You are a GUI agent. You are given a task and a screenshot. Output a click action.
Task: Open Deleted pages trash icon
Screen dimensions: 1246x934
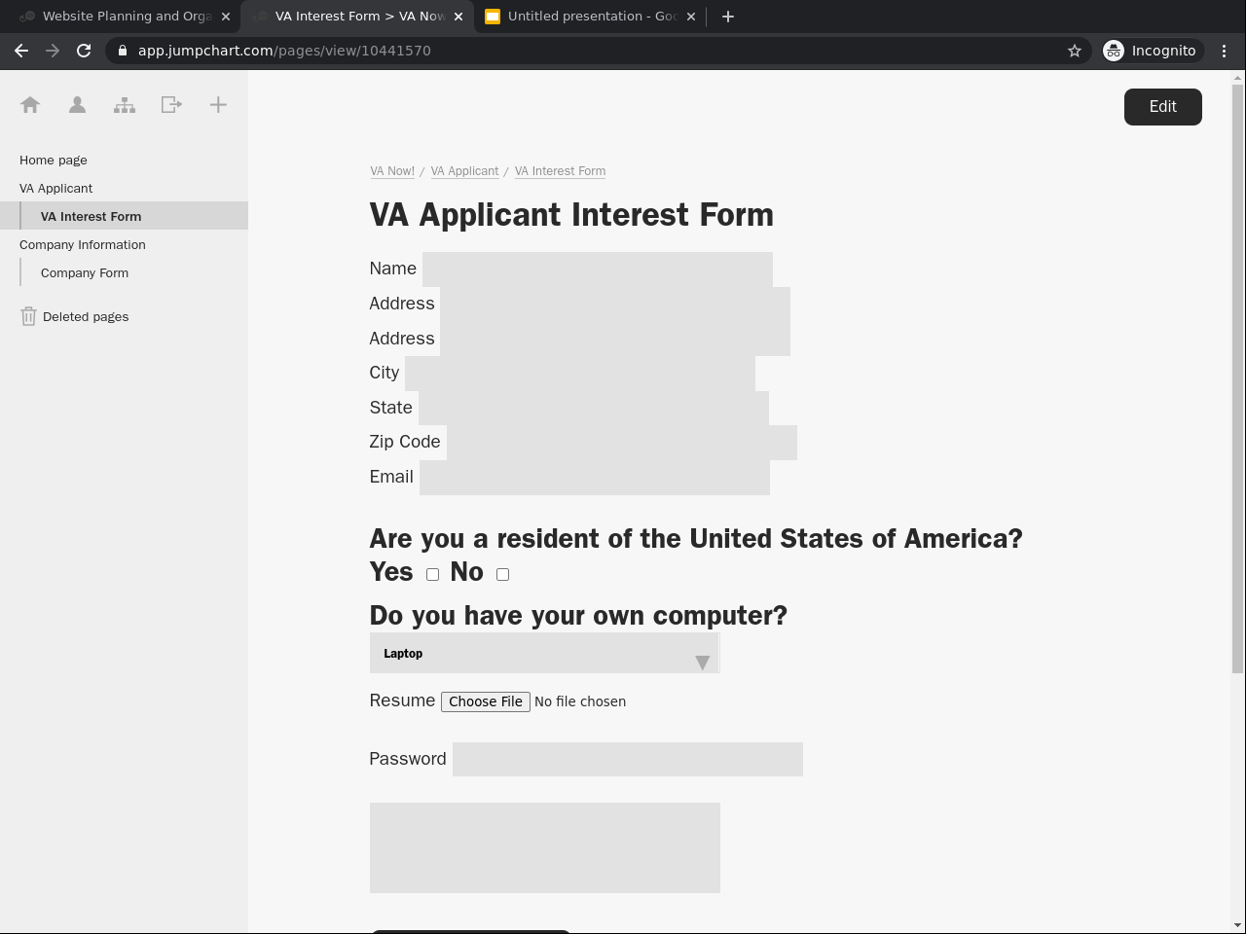[28, 316]
